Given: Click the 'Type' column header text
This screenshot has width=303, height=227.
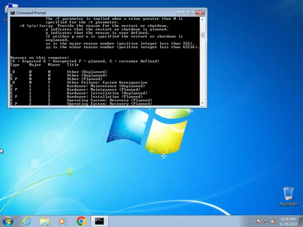Looking at the screenshot, I should coord(15,65).
